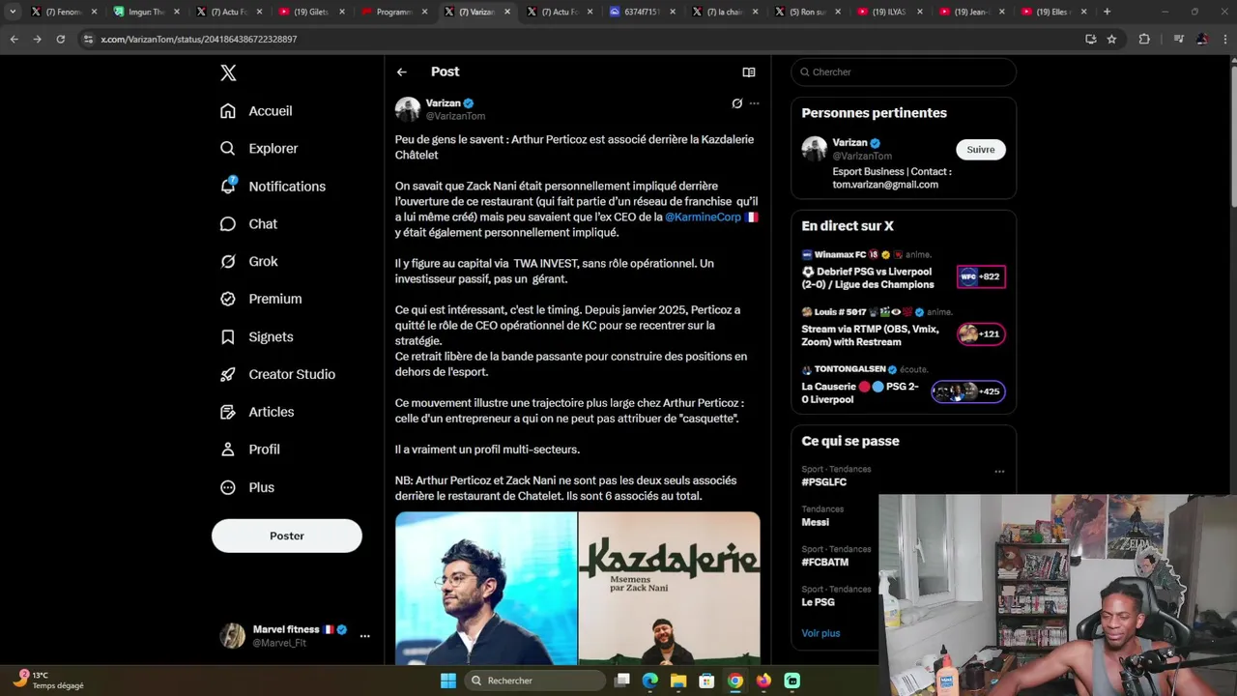Screen dimensions: 1237x696
Task: Open Firefox from the taskbar
Action: pyautogui.click(x=763, y=681)
